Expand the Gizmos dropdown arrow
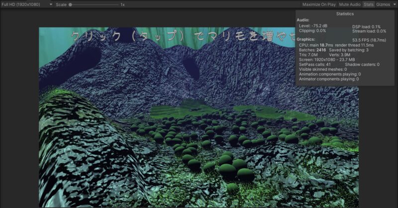This screenshot has height=208, width=398. 395,4
